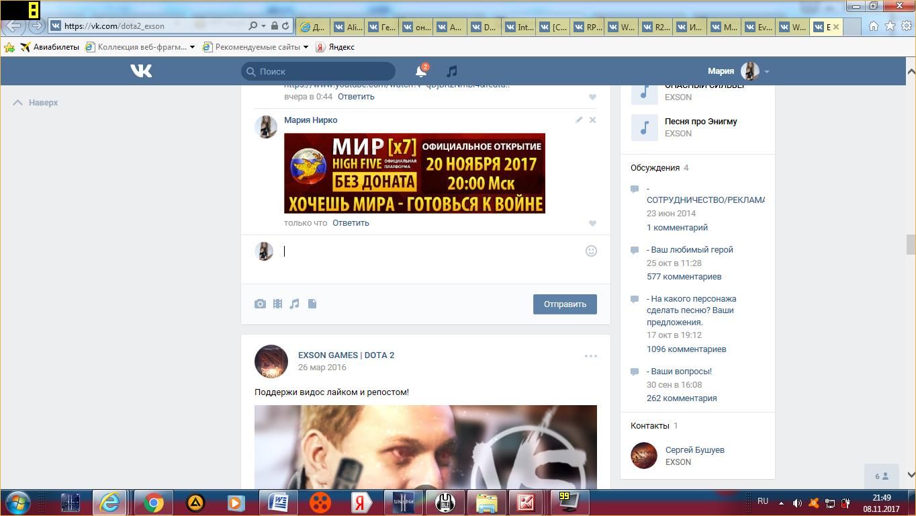Screen dimensions: 916x516
Task: Click the EXSON GAMES post avatar
Action: (x=271, y=361)
